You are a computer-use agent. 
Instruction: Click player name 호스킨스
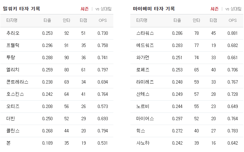pos(15,94)
